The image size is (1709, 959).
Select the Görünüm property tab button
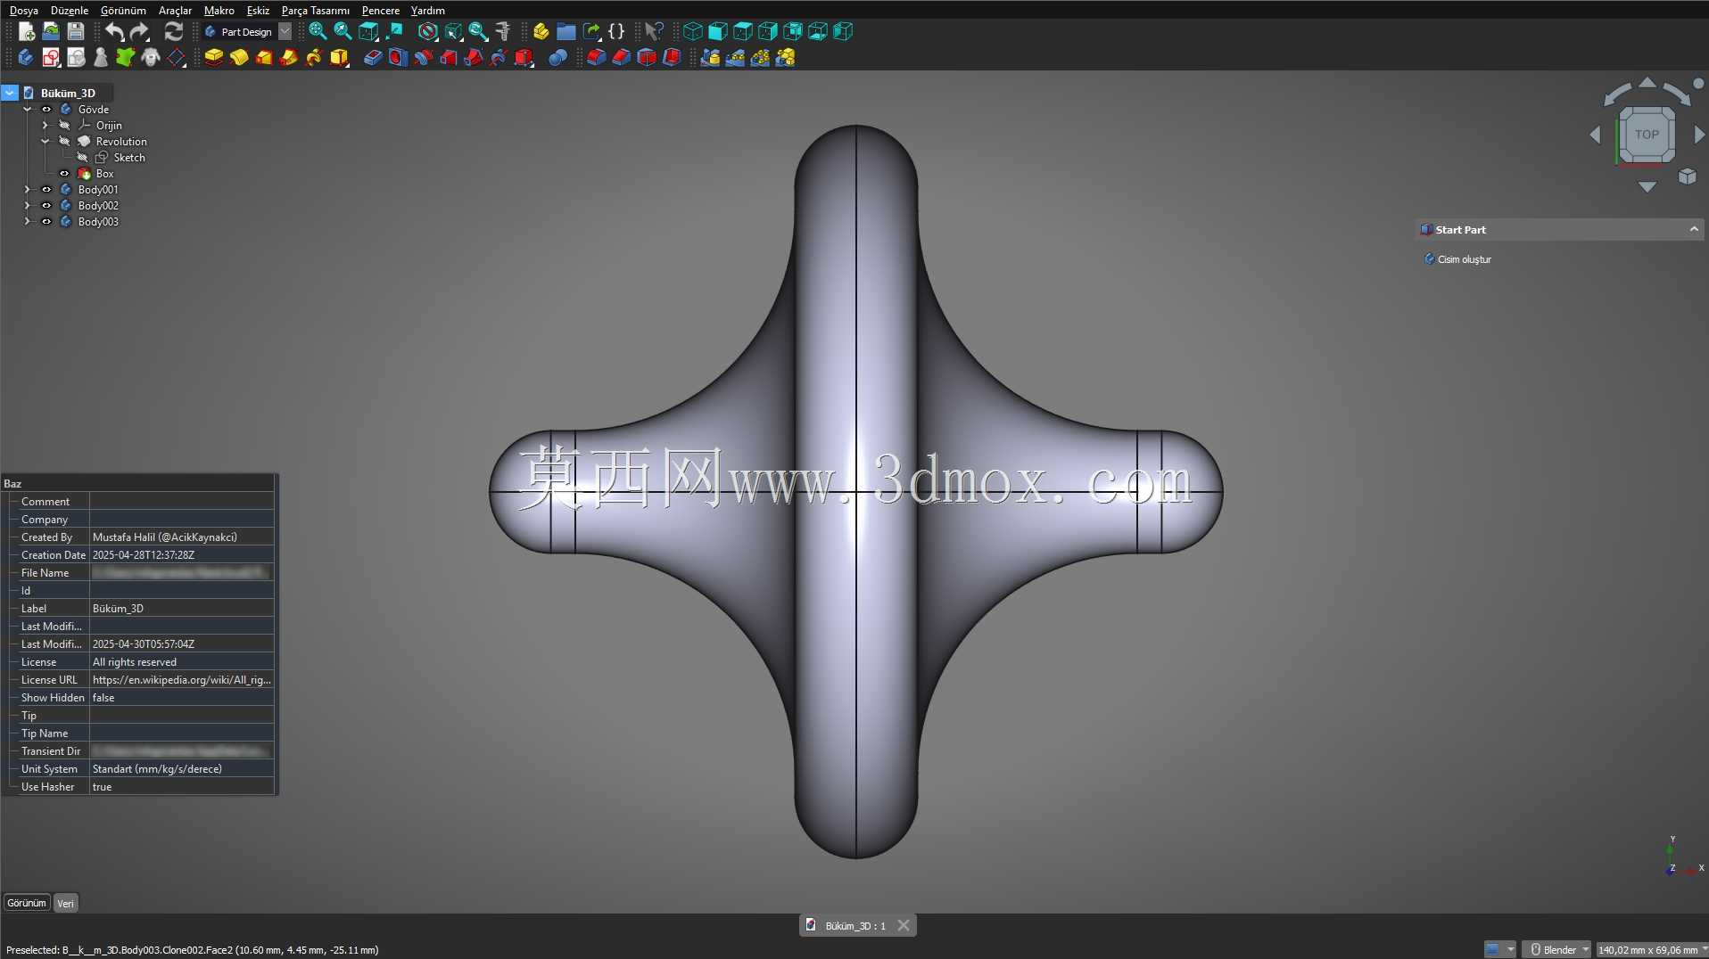27,904
